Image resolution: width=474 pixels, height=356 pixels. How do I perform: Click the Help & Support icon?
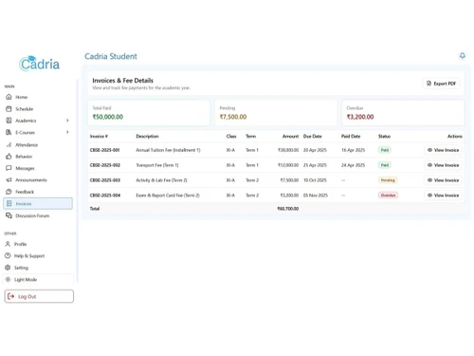point(8,255)
